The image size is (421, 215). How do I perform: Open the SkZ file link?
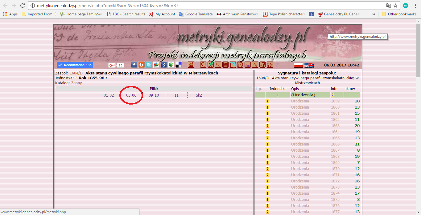[x=199, y=95]
